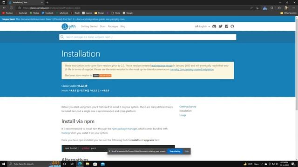The image size is (298, 167).
Task: Expand the Other favorites folder
Action: pyautogui.click(x=288, y=13)
